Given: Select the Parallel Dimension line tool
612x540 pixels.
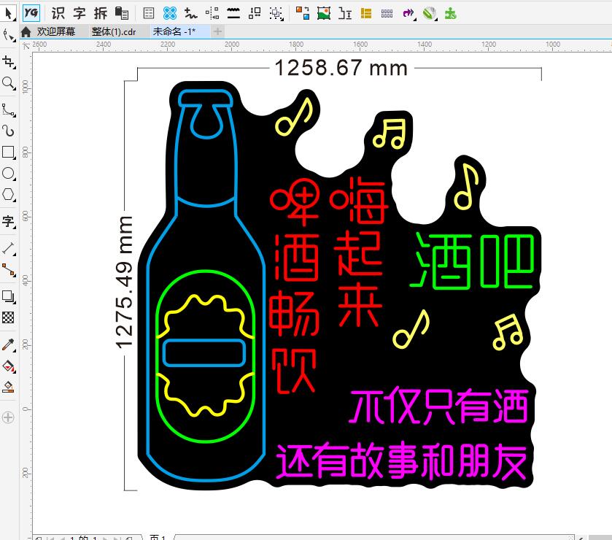Looking at the screenshot, I should click(x=9, y=249).
